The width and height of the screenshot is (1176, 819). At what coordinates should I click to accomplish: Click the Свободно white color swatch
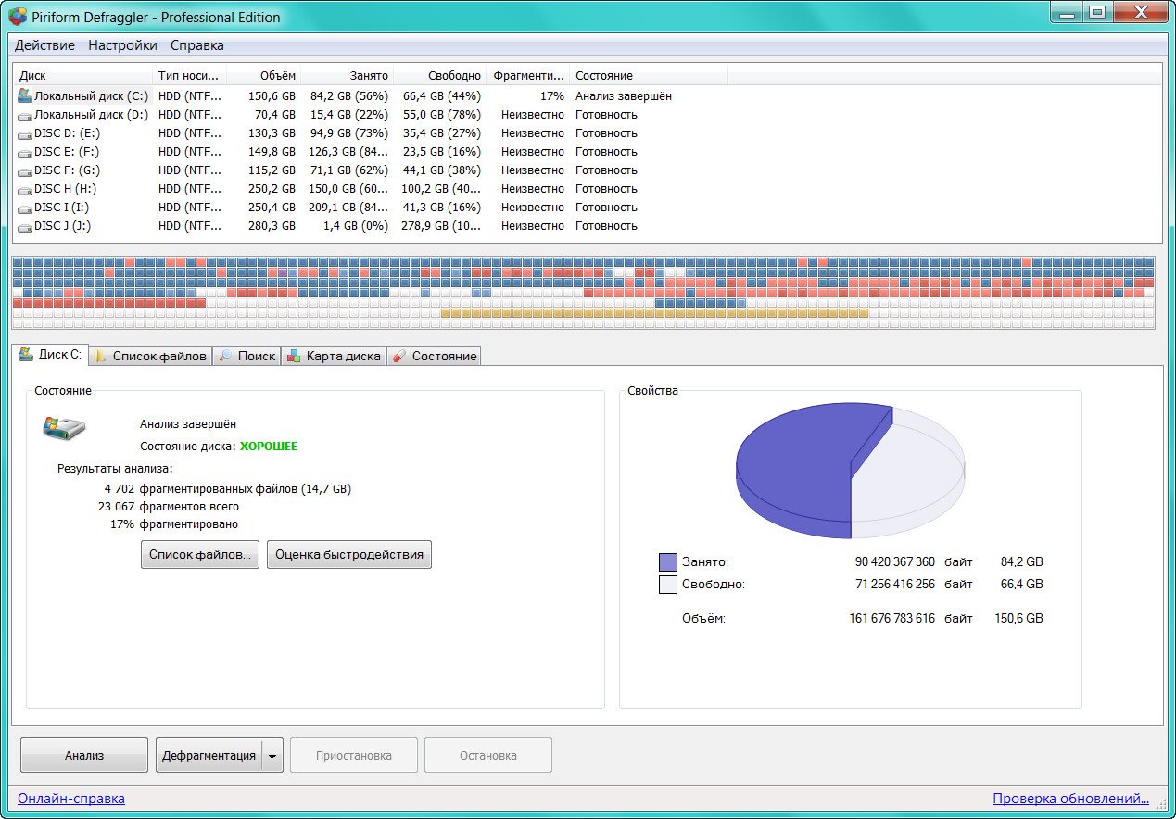[x=668, y=585]
